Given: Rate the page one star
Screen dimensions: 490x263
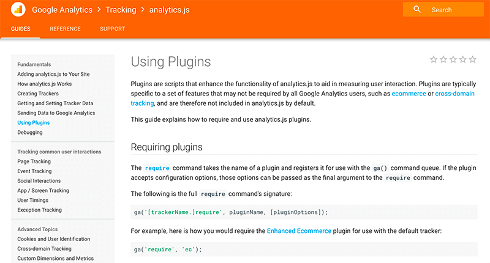Looking at the screenshot, I should (x=434, y=59).
